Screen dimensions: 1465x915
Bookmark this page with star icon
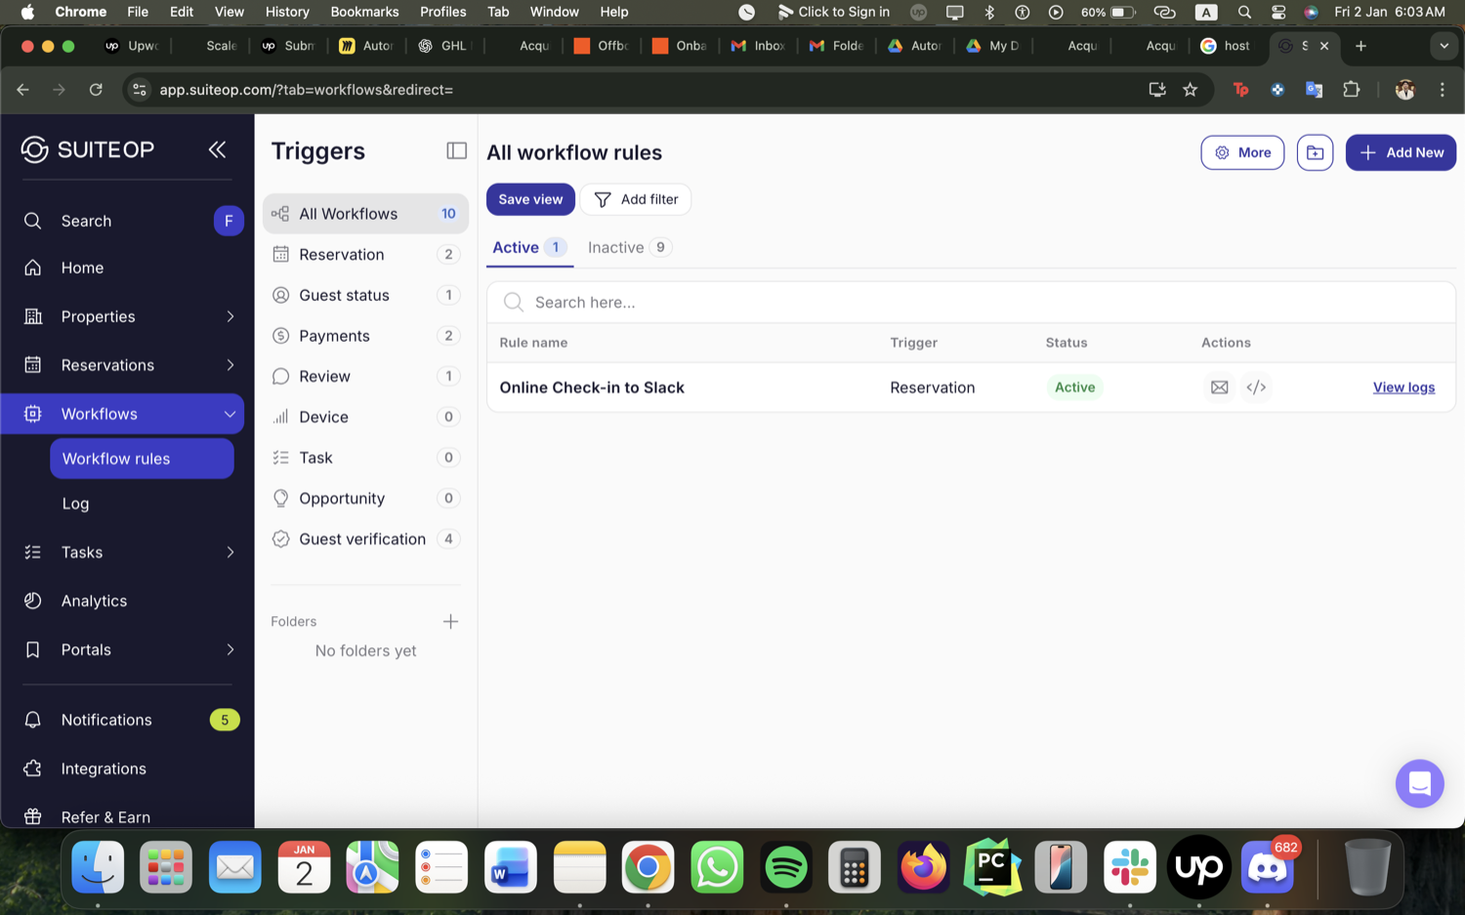[1190, 90]
